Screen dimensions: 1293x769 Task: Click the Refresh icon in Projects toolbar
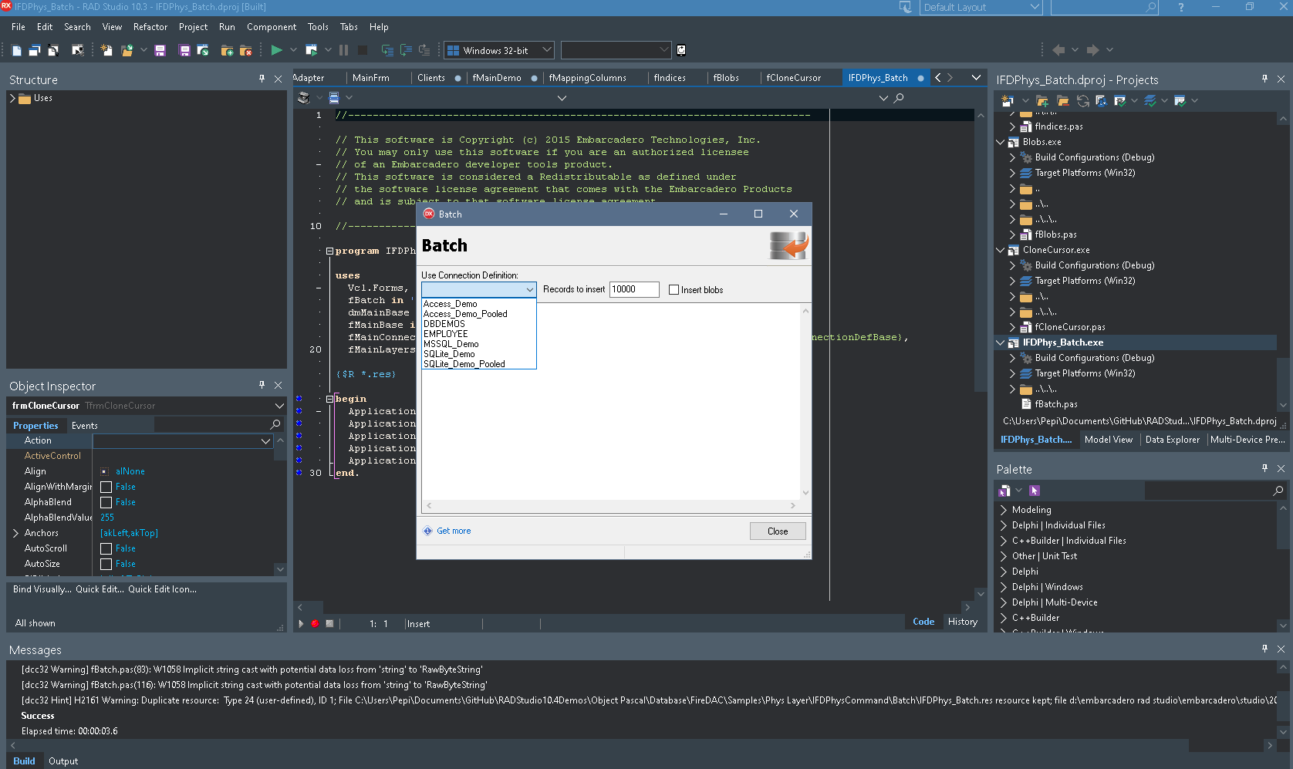tap(1083, 101)
